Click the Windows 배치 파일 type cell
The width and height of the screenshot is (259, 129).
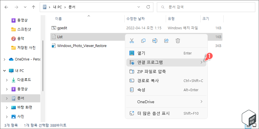tap(183, 28)
